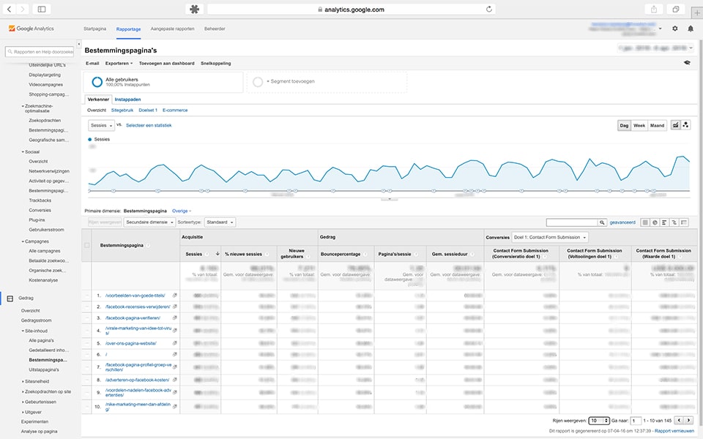Tick checkbox for row 2 /facebook-recensies-verwijderen/
This screenshot has width=703, height=439.
click(x=87, y=307)
